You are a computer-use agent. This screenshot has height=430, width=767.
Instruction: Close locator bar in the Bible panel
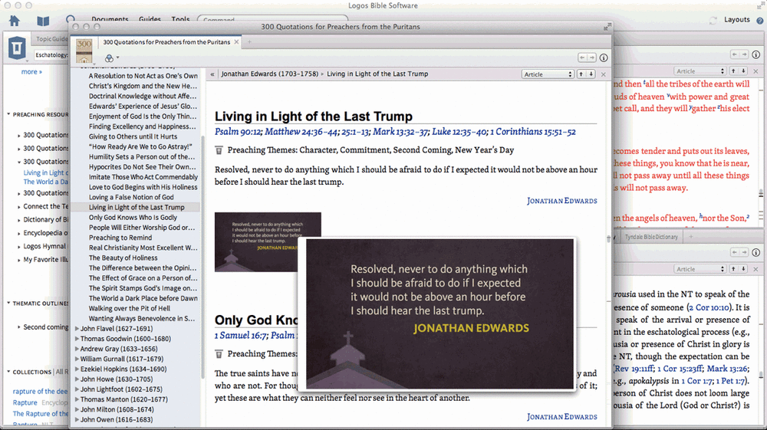coord(755,71)
